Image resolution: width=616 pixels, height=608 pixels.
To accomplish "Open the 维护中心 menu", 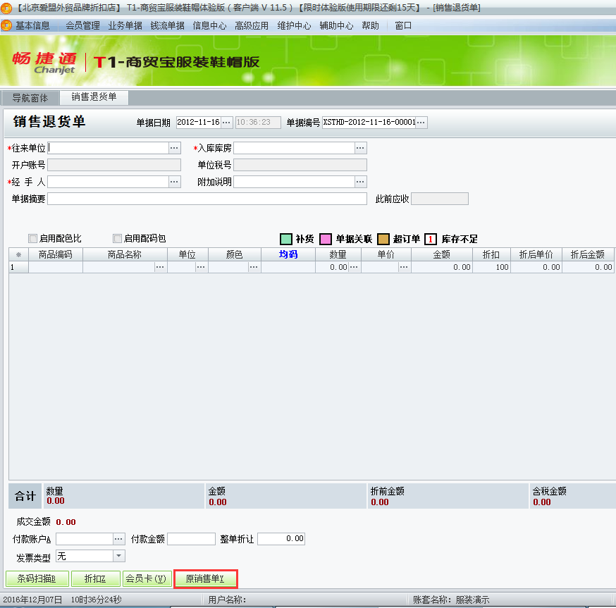I will (x=294, y=25).
